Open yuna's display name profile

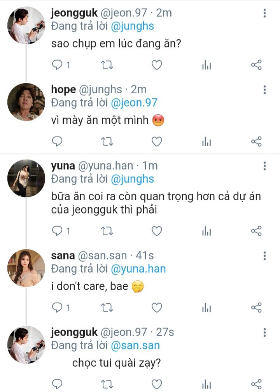[63, 166]
